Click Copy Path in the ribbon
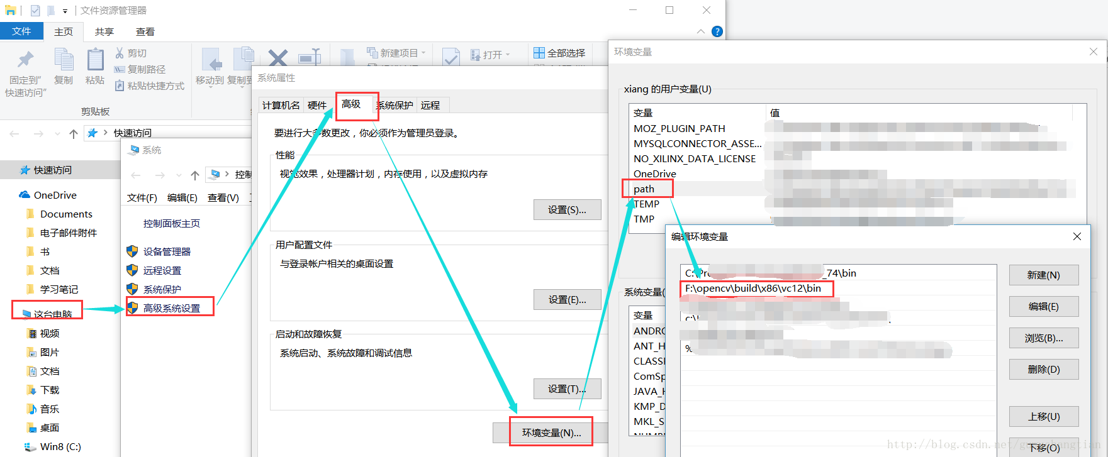This screenshot has height=457, width=1108. coord(140,69)
